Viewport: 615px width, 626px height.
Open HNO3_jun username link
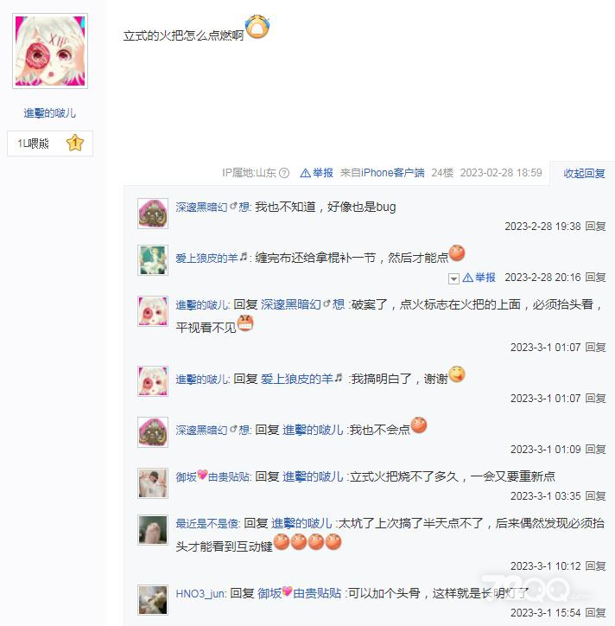200,594
